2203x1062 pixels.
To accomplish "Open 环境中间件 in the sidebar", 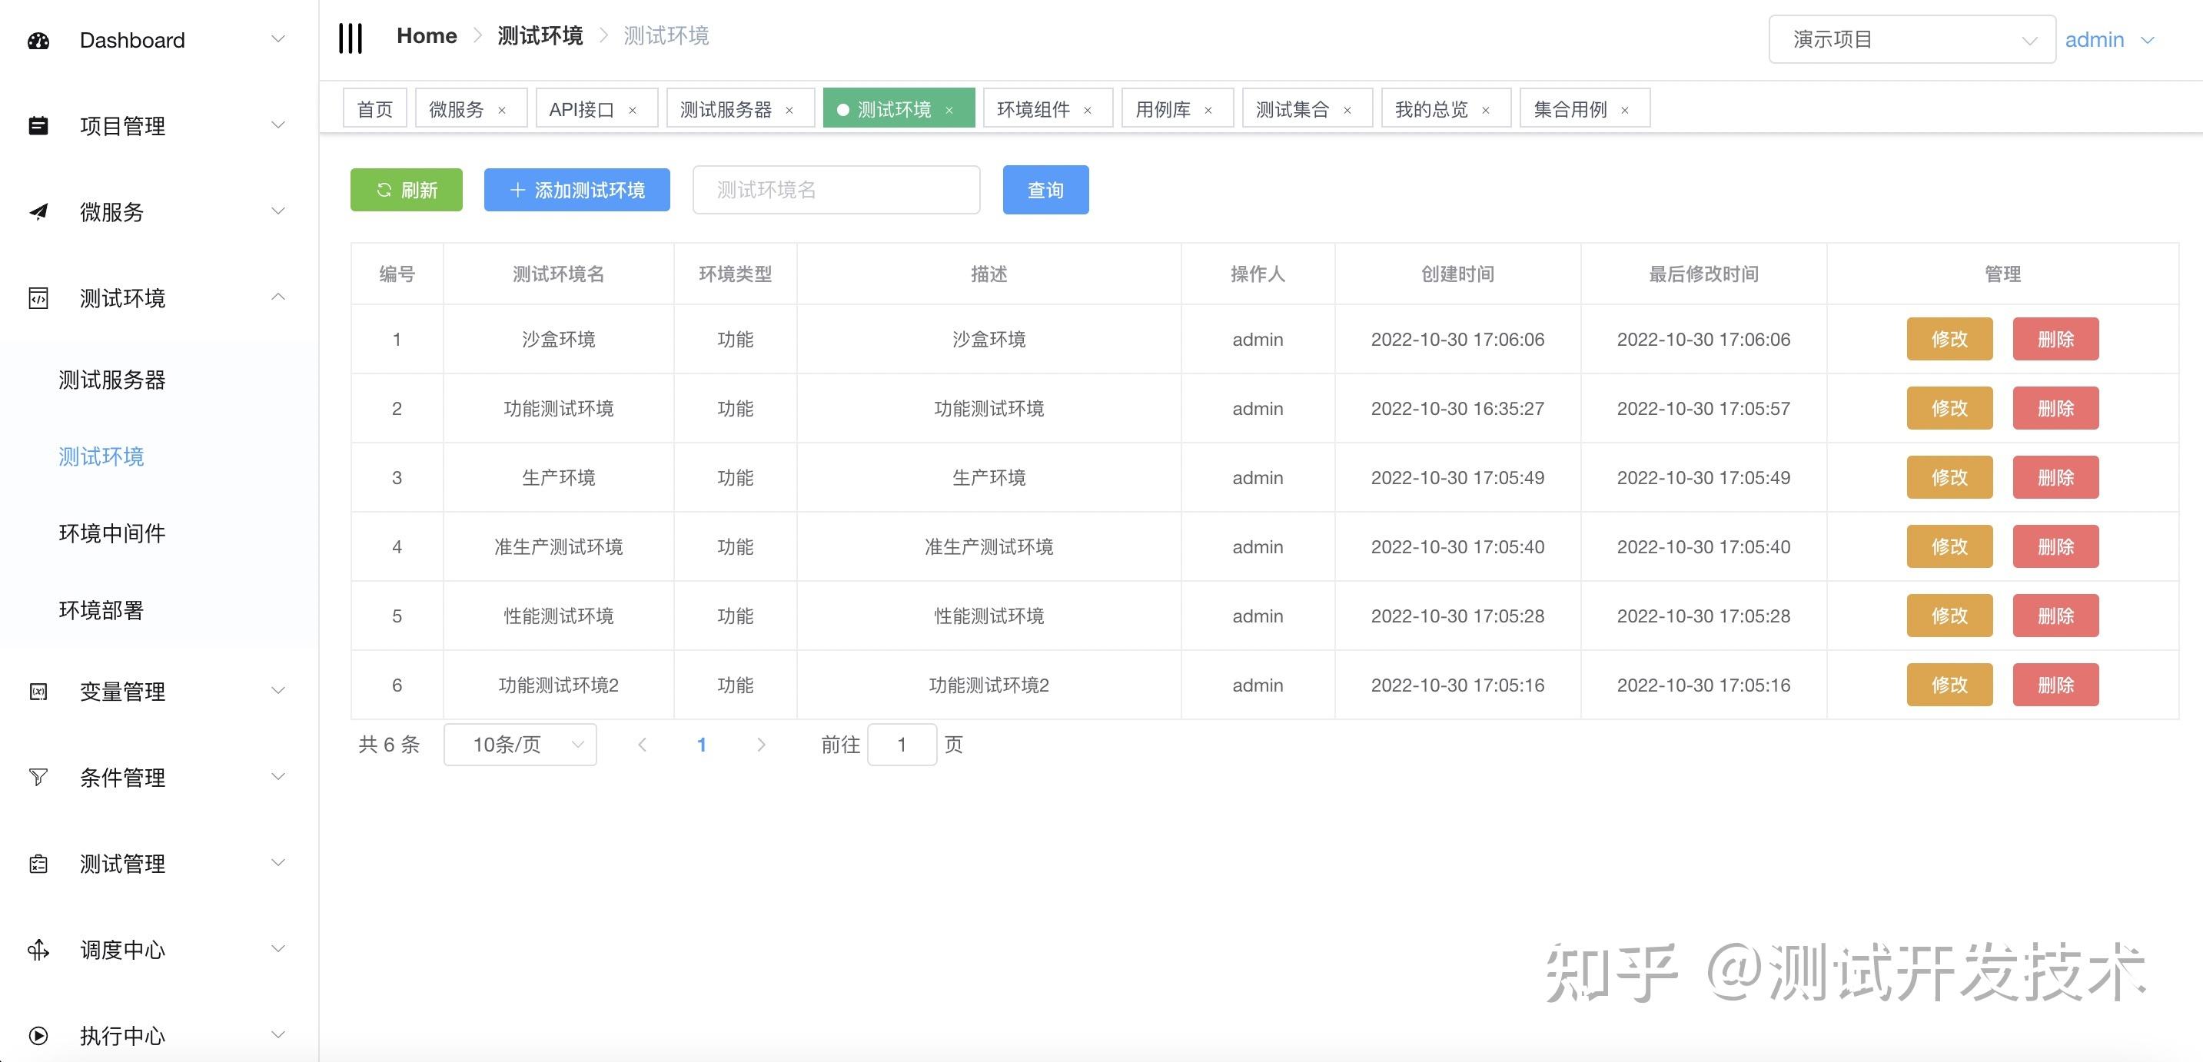I will tap(112, 533).
